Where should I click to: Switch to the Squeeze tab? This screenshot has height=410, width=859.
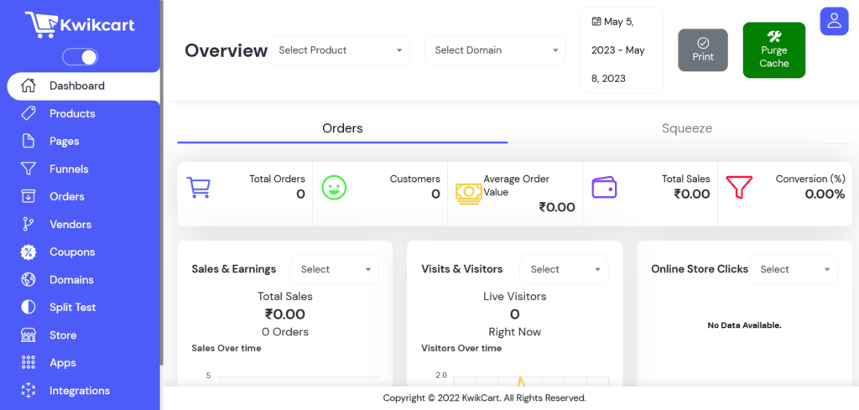686,128
